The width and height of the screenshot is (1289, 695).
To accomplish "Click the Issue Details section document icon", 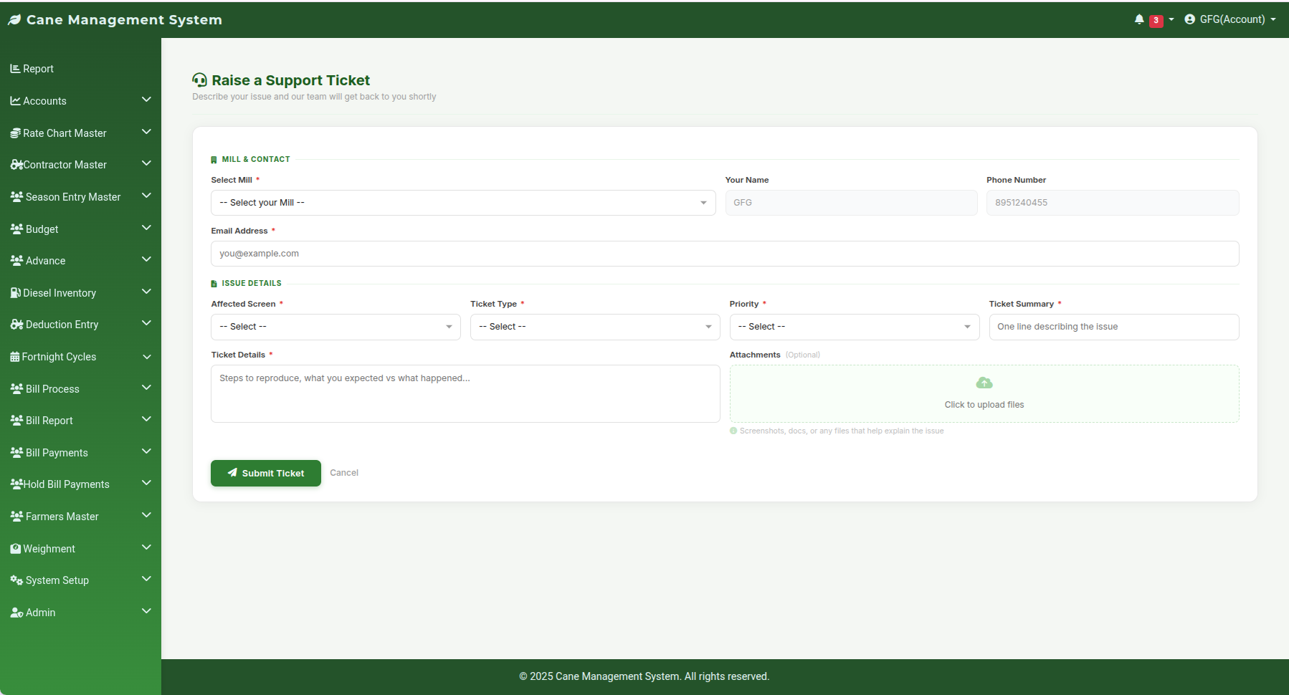I will (214, 284).
